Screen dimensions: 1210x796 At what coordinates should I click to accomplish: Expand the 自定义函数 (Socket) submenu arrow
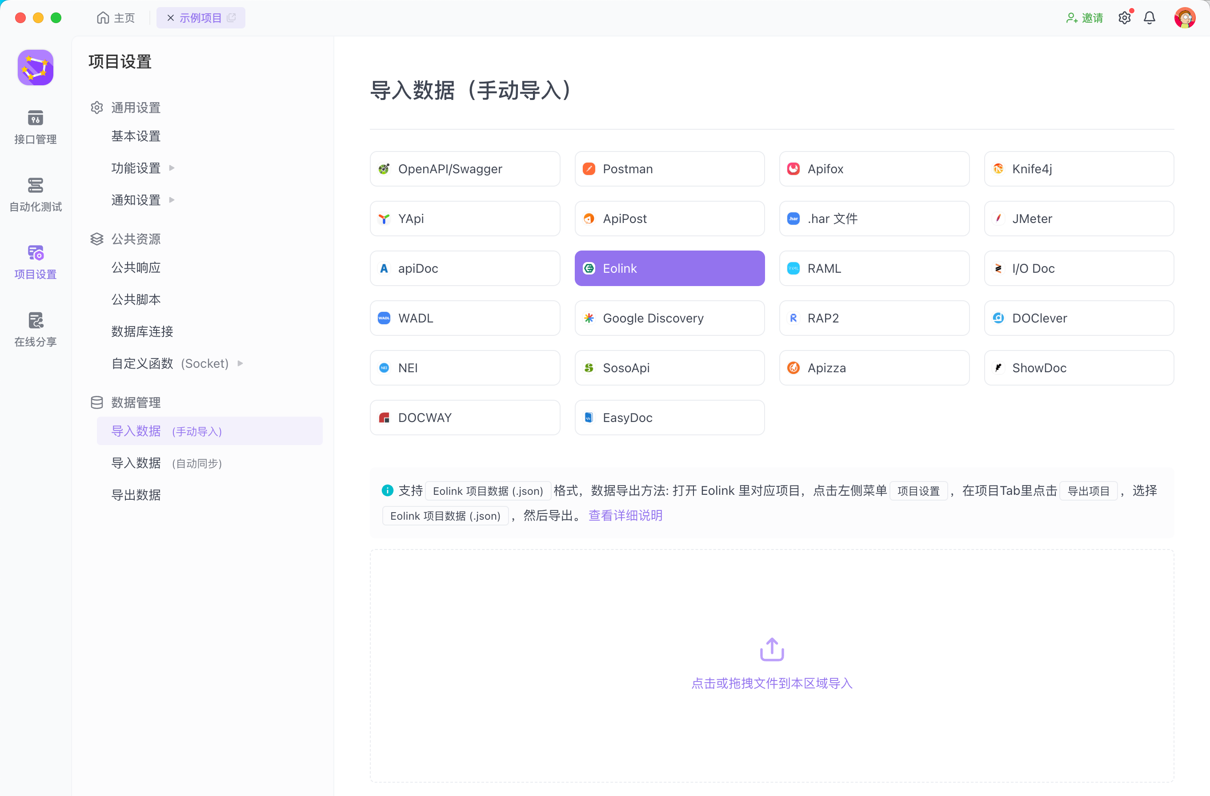(240, 363)
